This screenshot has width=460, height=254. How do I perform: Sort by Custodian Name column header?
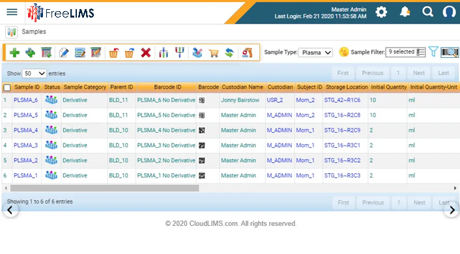[242, 87]
